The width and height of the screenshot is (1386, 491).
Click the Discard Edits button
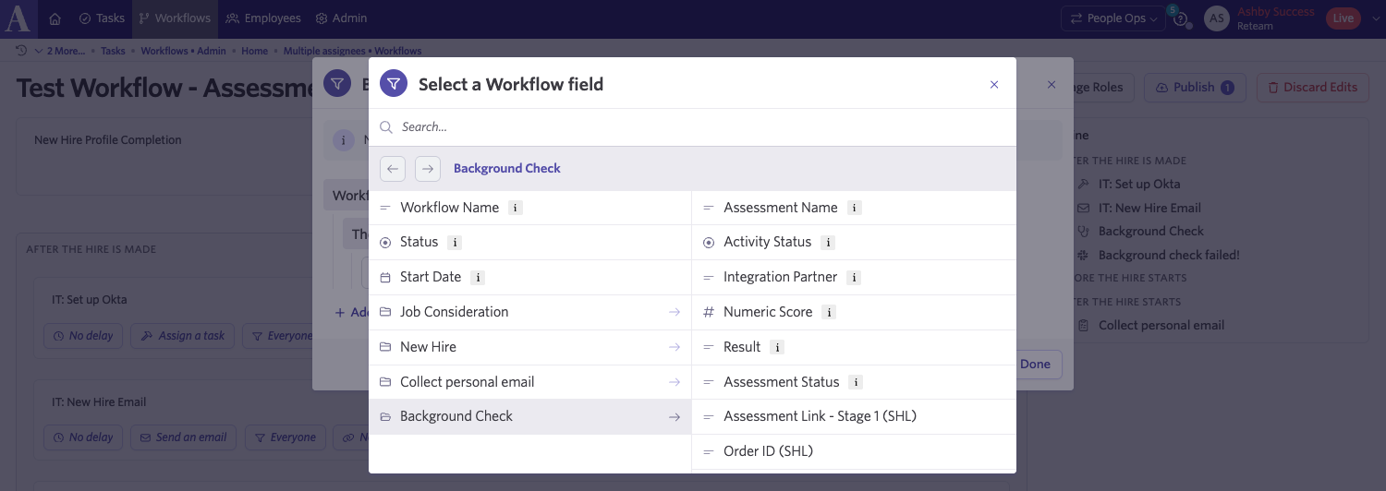coord(1312,88)
